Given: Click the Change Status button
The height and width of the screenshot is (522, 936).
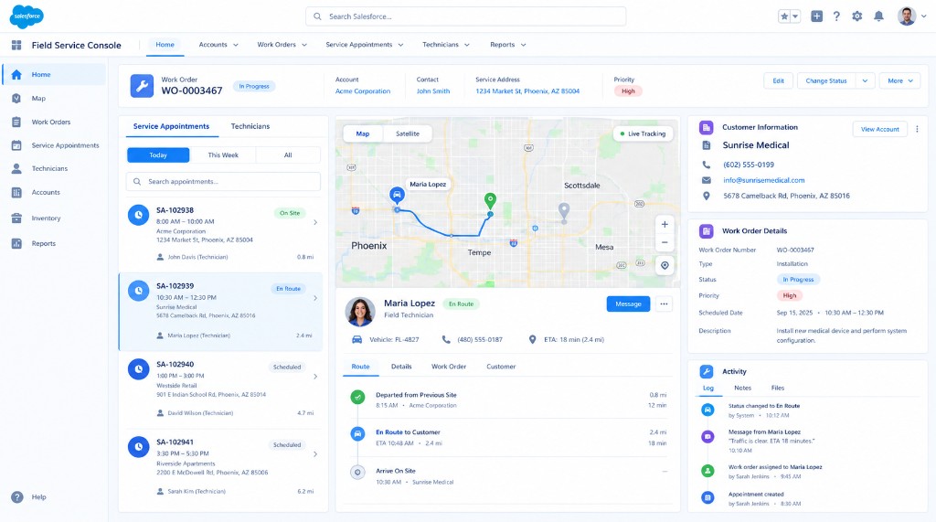Looking at the screenshot, I should click(x=826, y=80).
